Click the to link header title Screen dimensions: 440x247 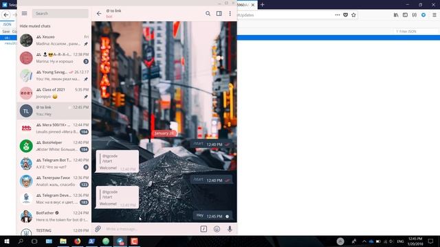pyautogui.click(x=113, y=11)
